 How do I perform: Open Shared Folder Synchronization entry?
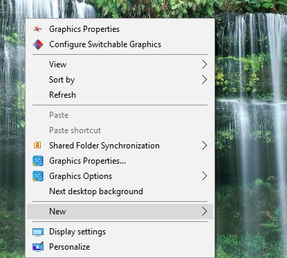120,146
